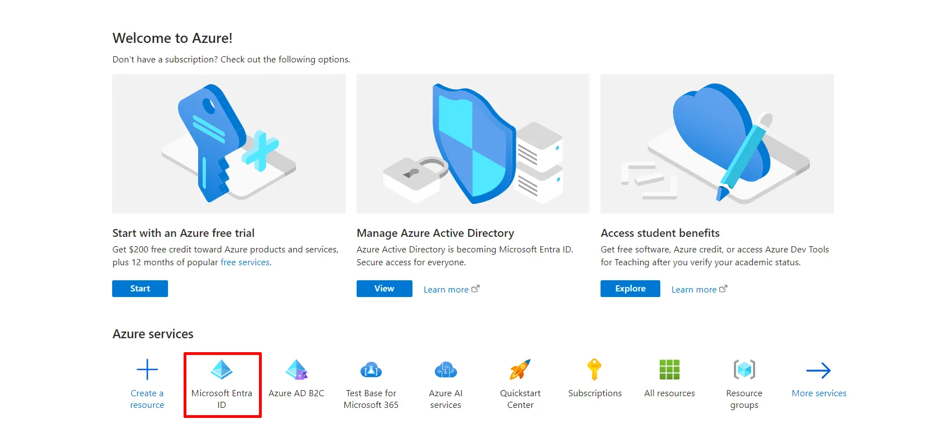Click the Subscriptions label
Viewport: 941px width, 443px height.
click(595, 393)
